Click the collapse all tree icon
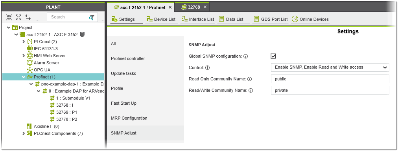The image size is (398, 151). [9, 17]
